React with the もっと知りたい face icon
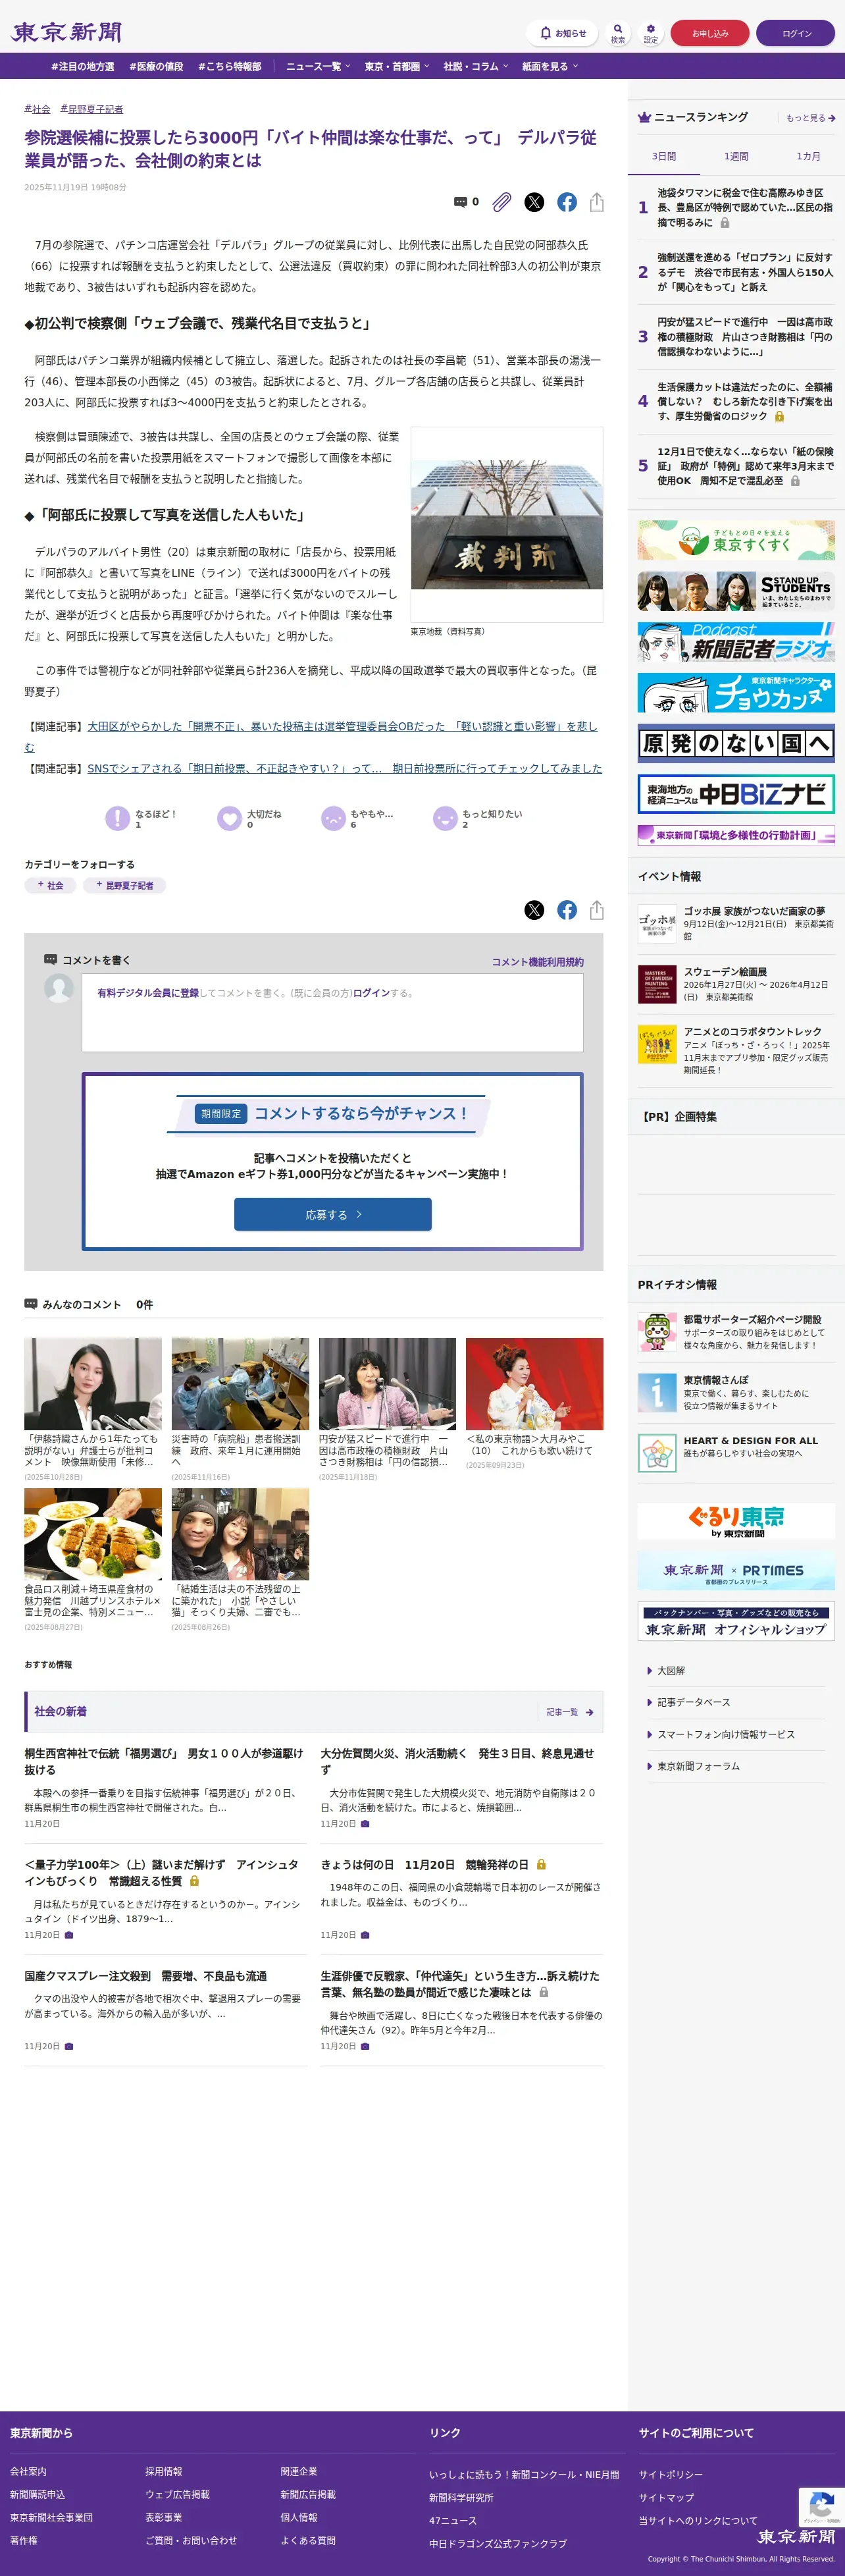 445,818
